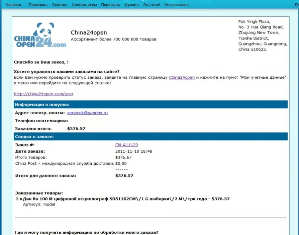
Task: Click the Где я могу получить информацию question
Action: coord(87,233)
